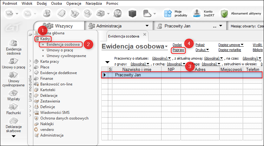Open the Dodaj menu
264x146 pixels.
coord(42,3)
